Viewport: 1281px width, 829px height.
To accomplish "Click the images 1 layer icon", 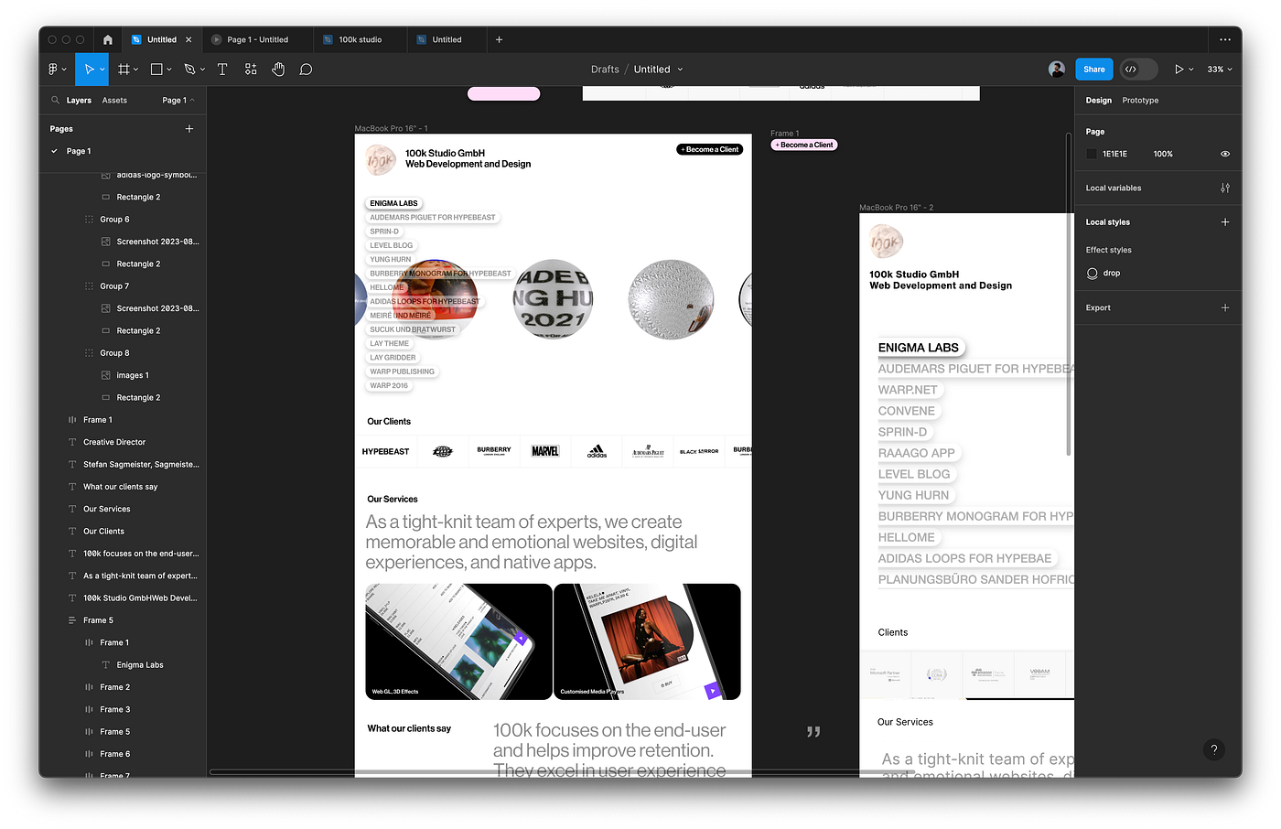I will tap(106, 375).
